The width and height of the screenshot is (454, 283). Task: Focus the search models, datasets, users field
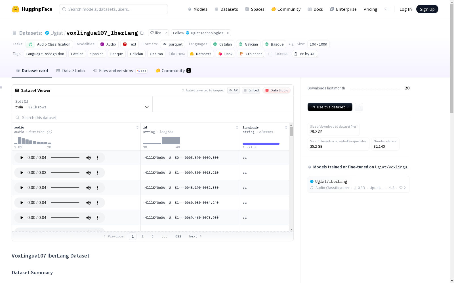pyautogui.click(x=113, y=9)
